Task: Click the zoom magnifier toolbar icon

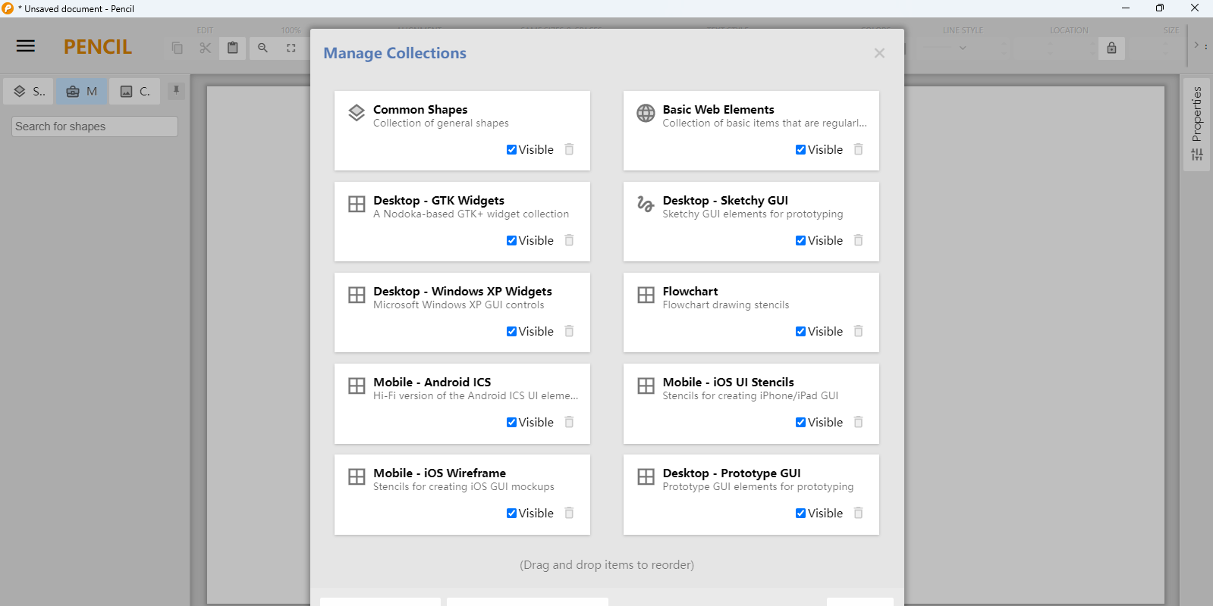Action: point(262,48)
